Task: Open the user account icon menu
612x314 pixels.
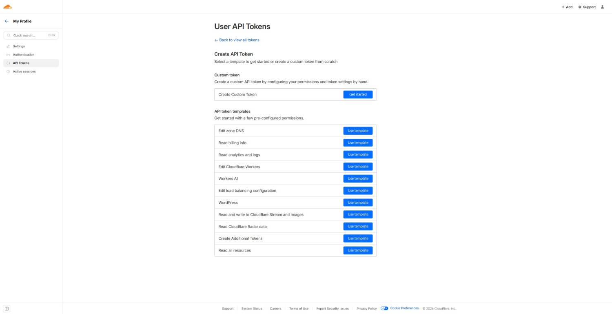Action: [602, 7]
